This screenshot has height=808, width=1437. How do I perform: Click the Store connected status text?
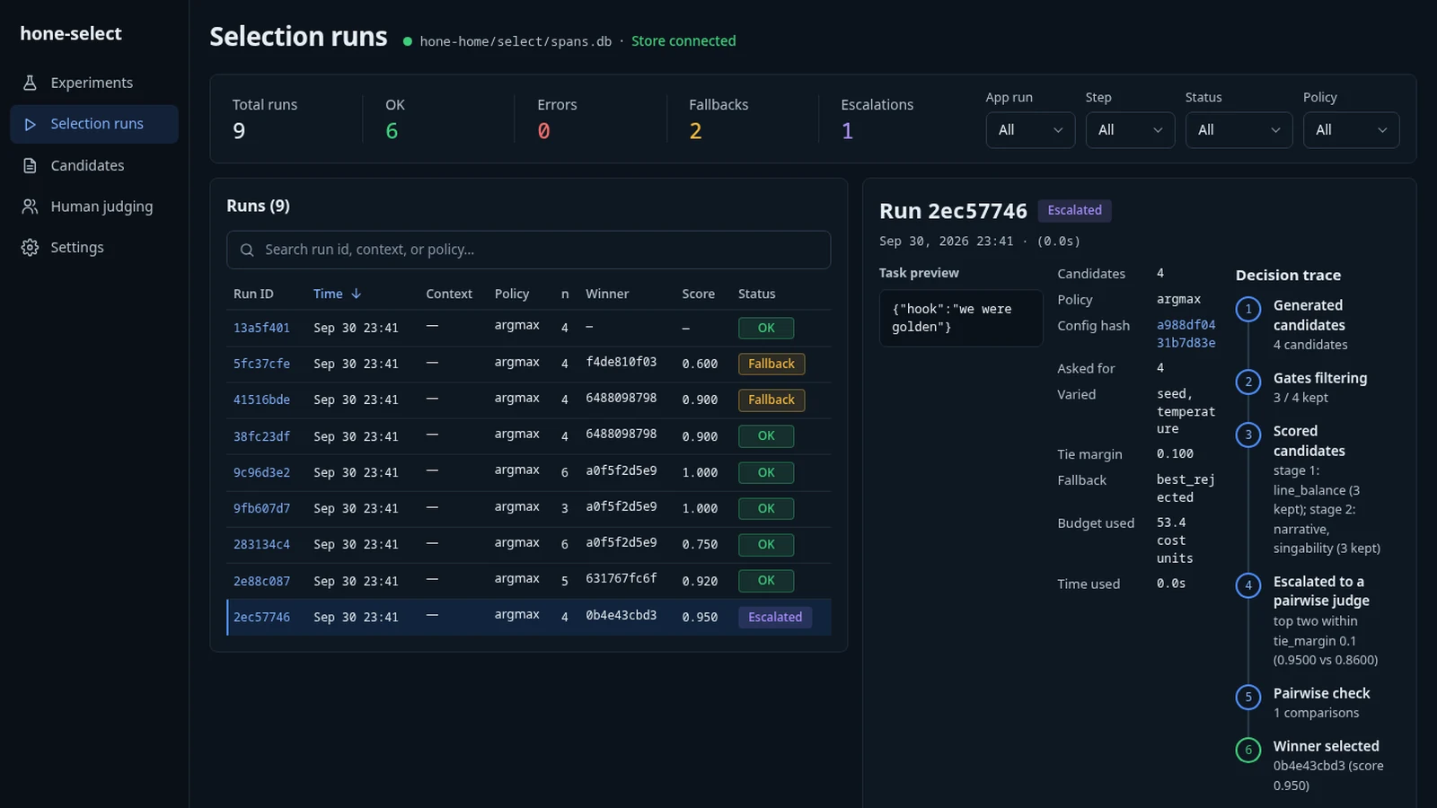pyautogui.click(x=683, y=41)
